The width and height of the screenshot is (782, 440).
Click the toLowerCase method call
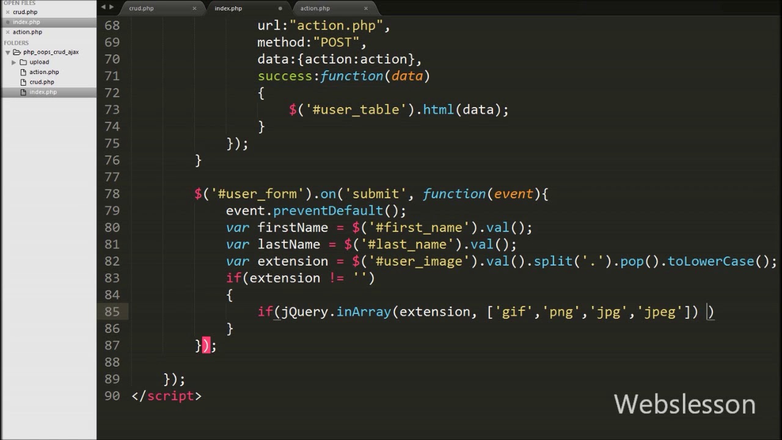(x=711, y=262)
